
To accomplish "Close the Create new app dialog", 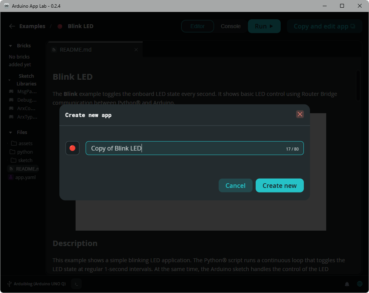I will click(300, 114).
